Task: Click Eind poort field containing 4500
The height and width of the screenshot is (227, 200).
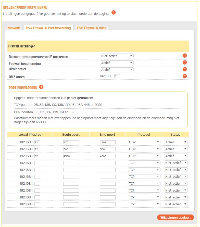Action: (x=107, y=156)
